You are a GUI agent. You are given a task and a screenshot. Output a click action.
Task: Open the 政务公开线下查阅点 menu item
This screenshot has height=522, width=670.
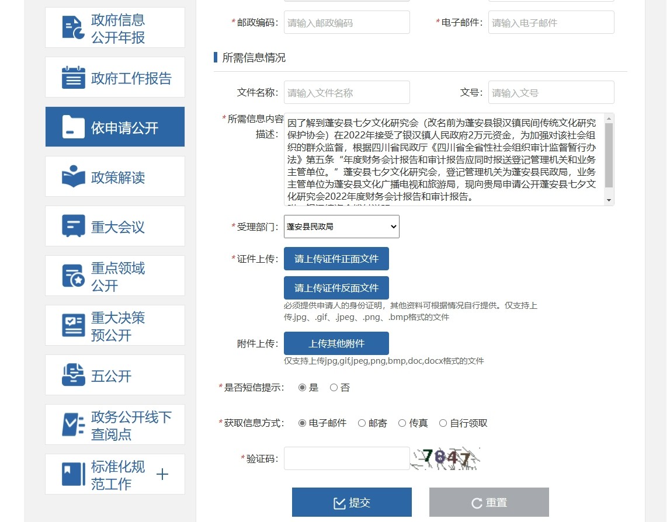pyautogui.click(x=131, y=425)
